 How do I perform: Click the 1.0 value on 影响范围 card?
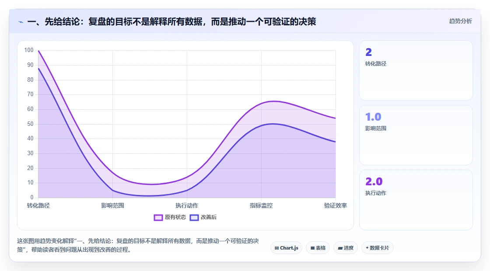[x=373, y=117]
